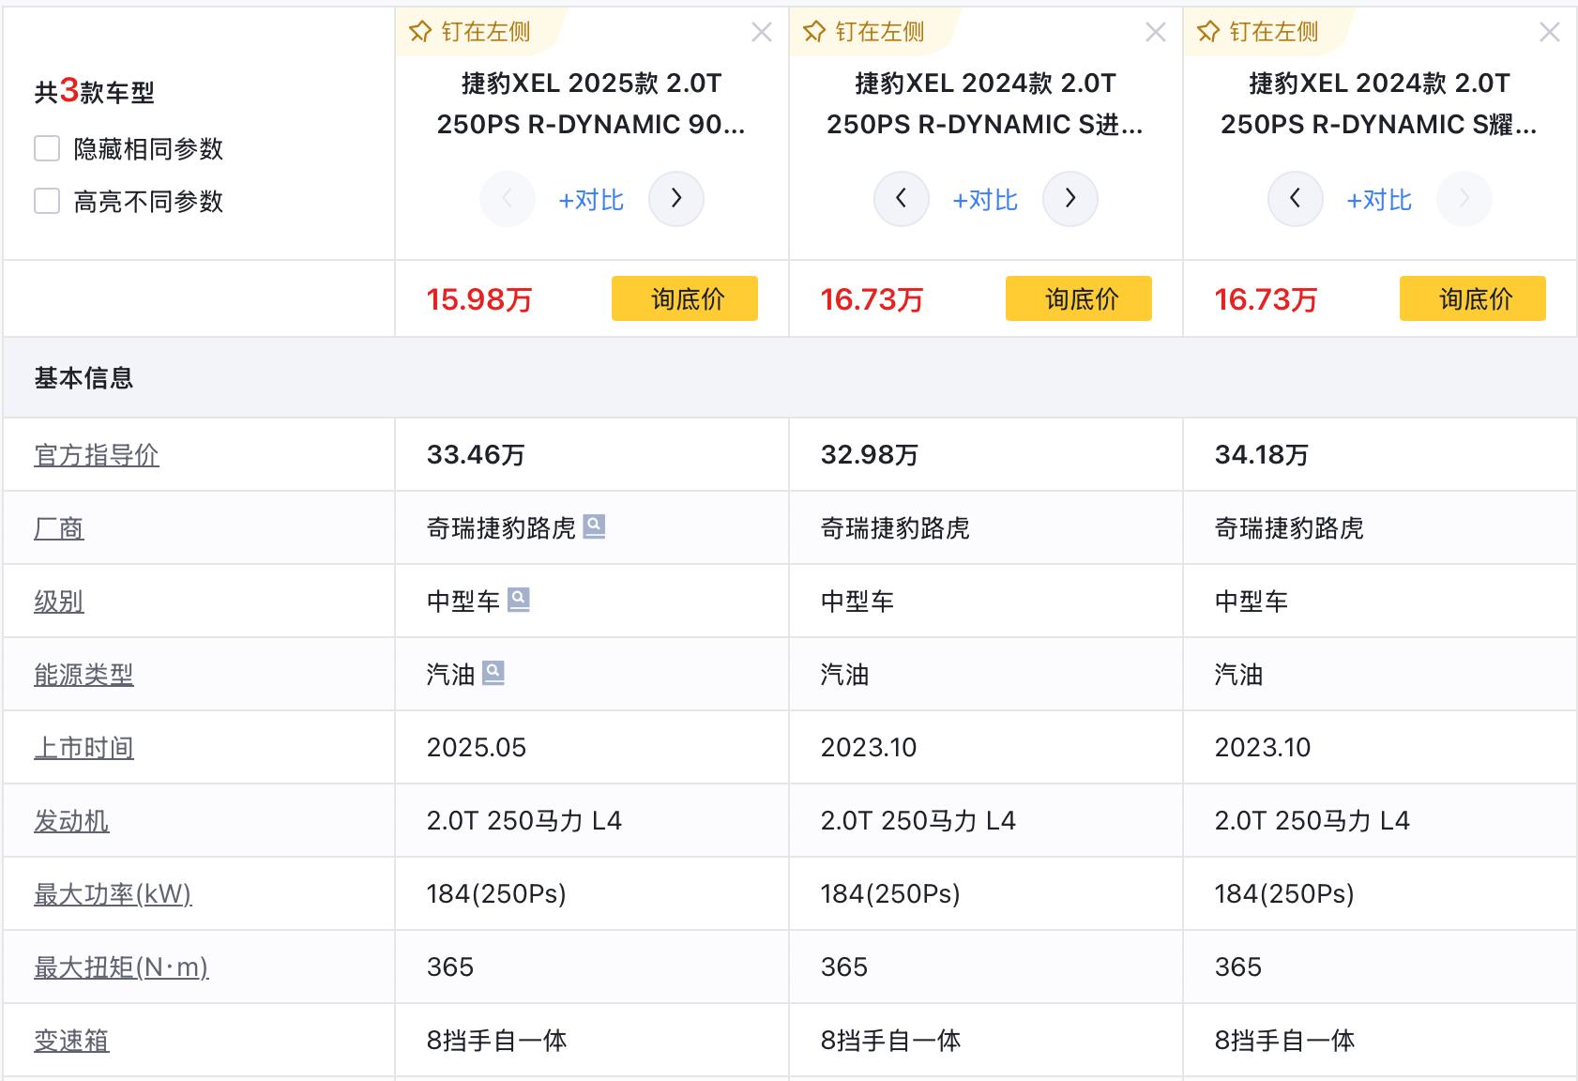Click the next arrow on the second car column
Image resolution: width=1578 pixels, height=1081 pixels.
click(1070, 199)
